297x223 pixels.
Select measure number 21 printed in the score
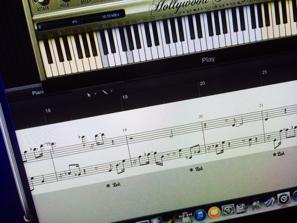click(261, 105)
